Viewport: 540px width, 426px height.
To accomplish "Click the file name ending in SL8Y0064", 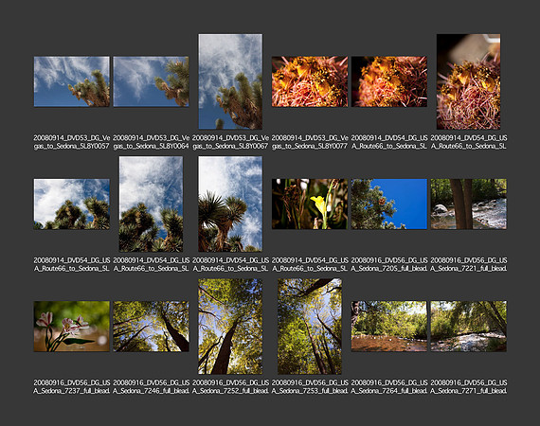I will pos(151,142).
